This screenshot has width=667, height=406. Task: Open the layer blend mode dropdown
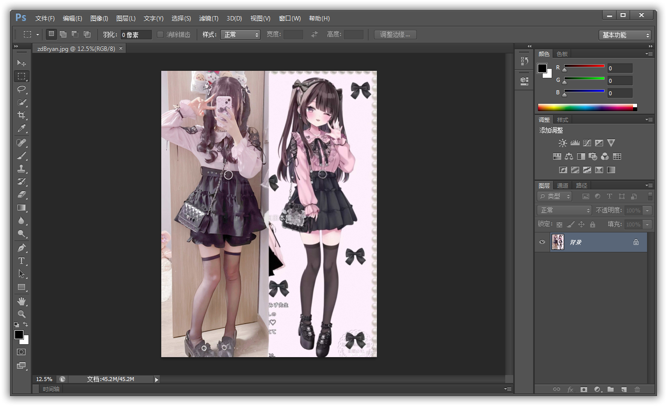click(x=564, y=210)
